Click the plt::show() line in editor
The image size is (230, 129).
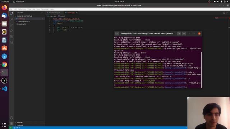[63, 30]
